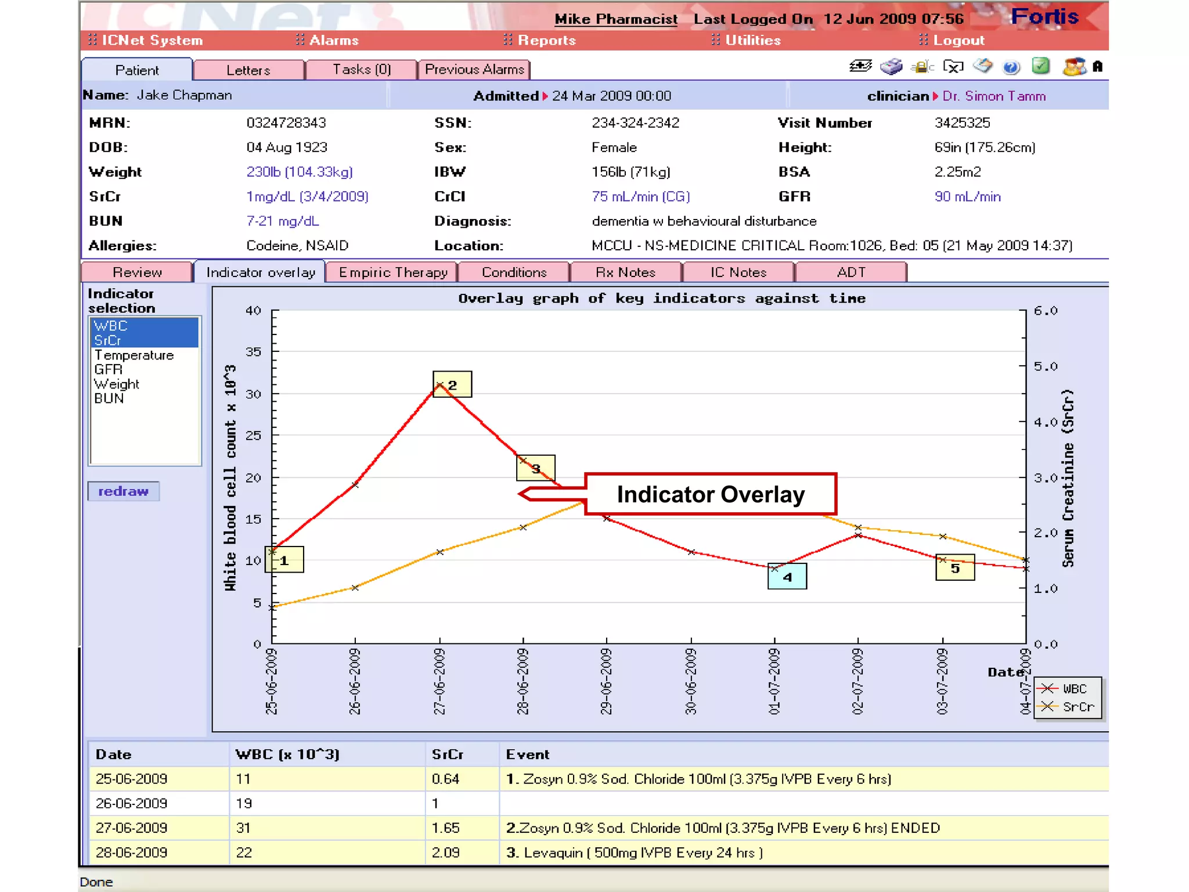Click BUN value 7-21 mg/dL

pyautogui.click(x=283, y=221)
